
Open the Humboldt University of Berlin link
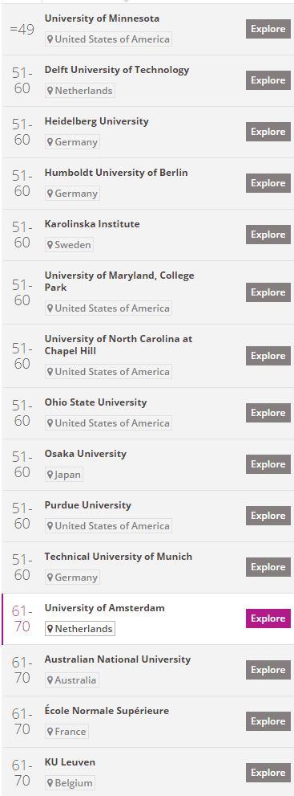click(x=116, y=173)
